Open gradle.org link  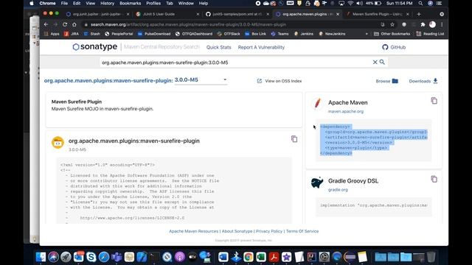click(x=338, y=190)
